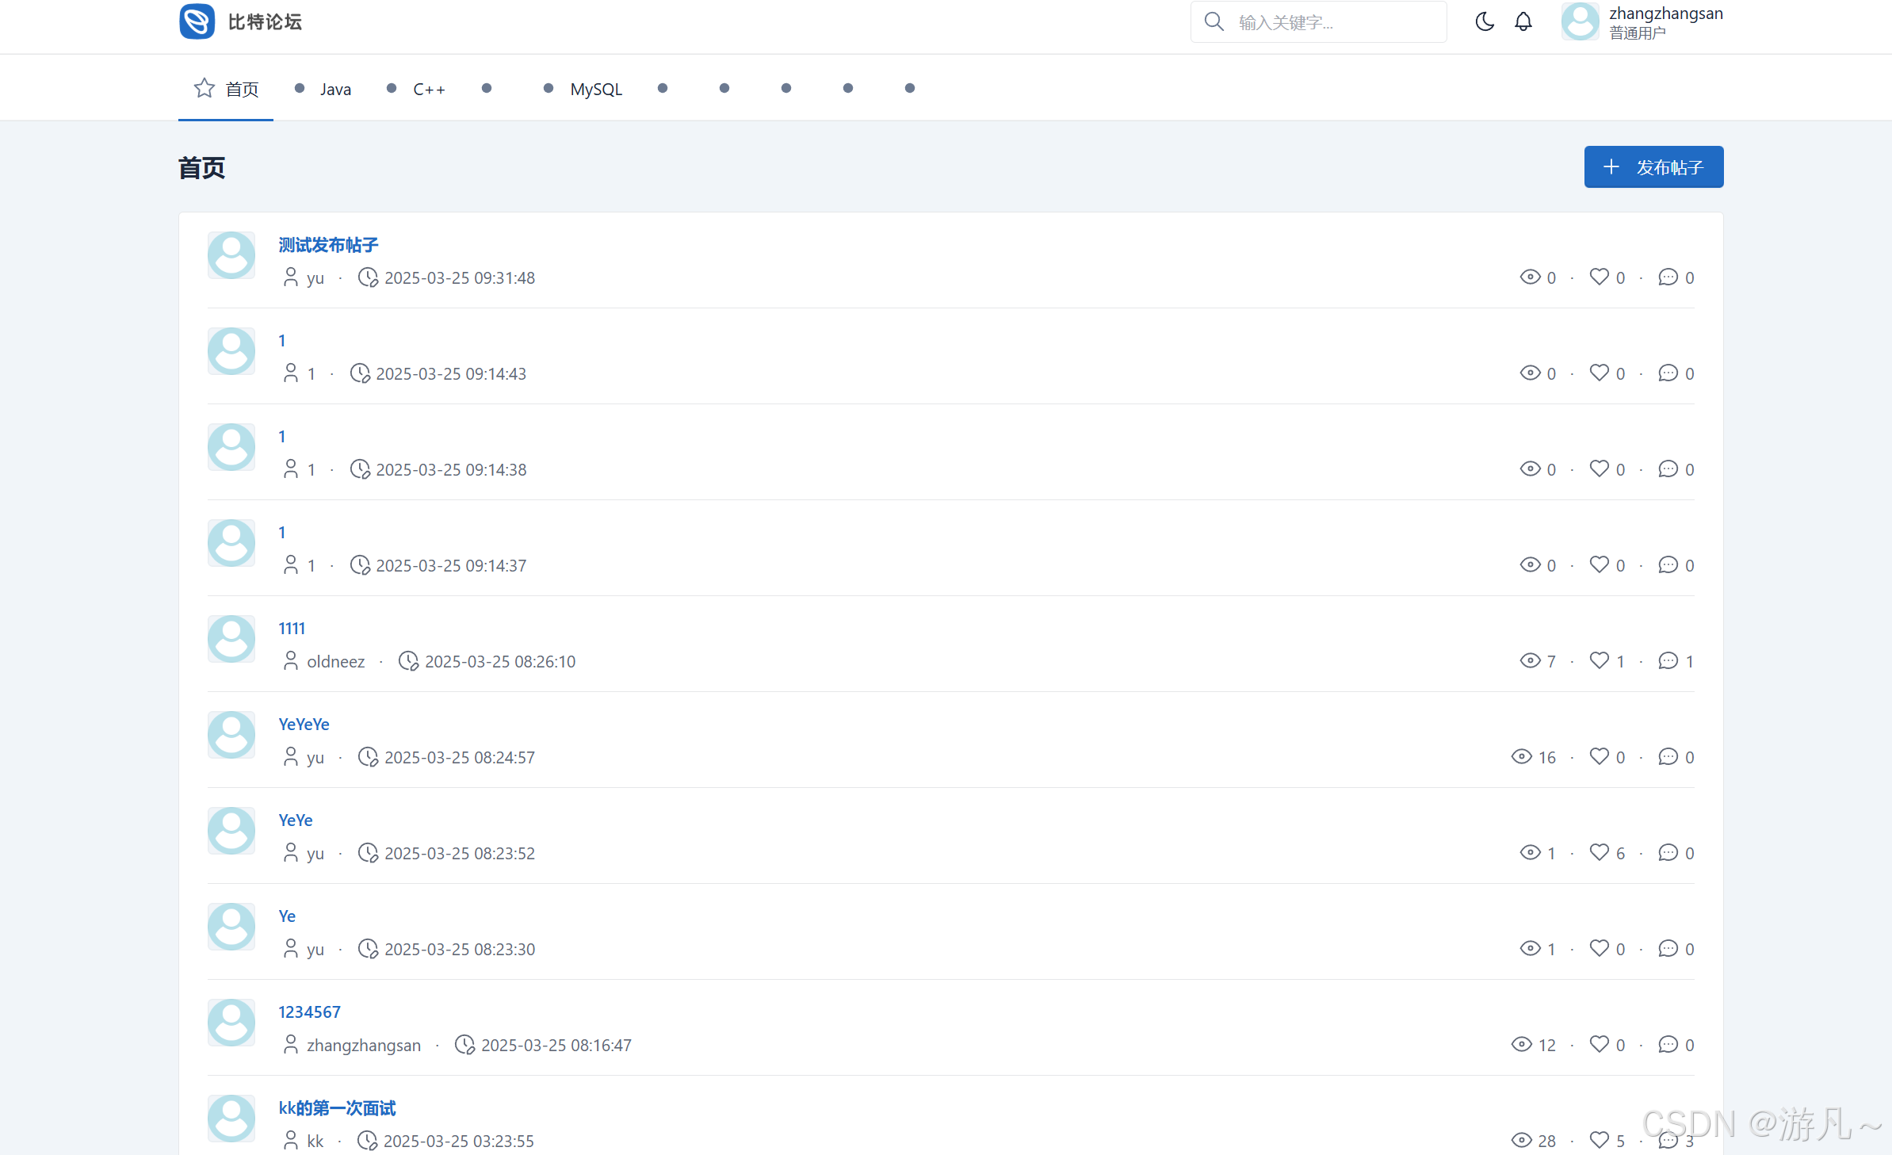1892x1155 pixels.
Task: Click comment bubble icon on 1111 post
Action: tap(1668, 660)
